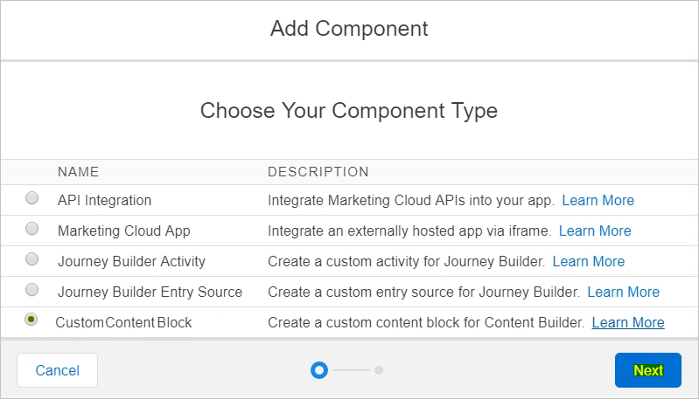Screen dimensions: 699x399
Task: Click the blue Next button
Action: click(648, 370)
